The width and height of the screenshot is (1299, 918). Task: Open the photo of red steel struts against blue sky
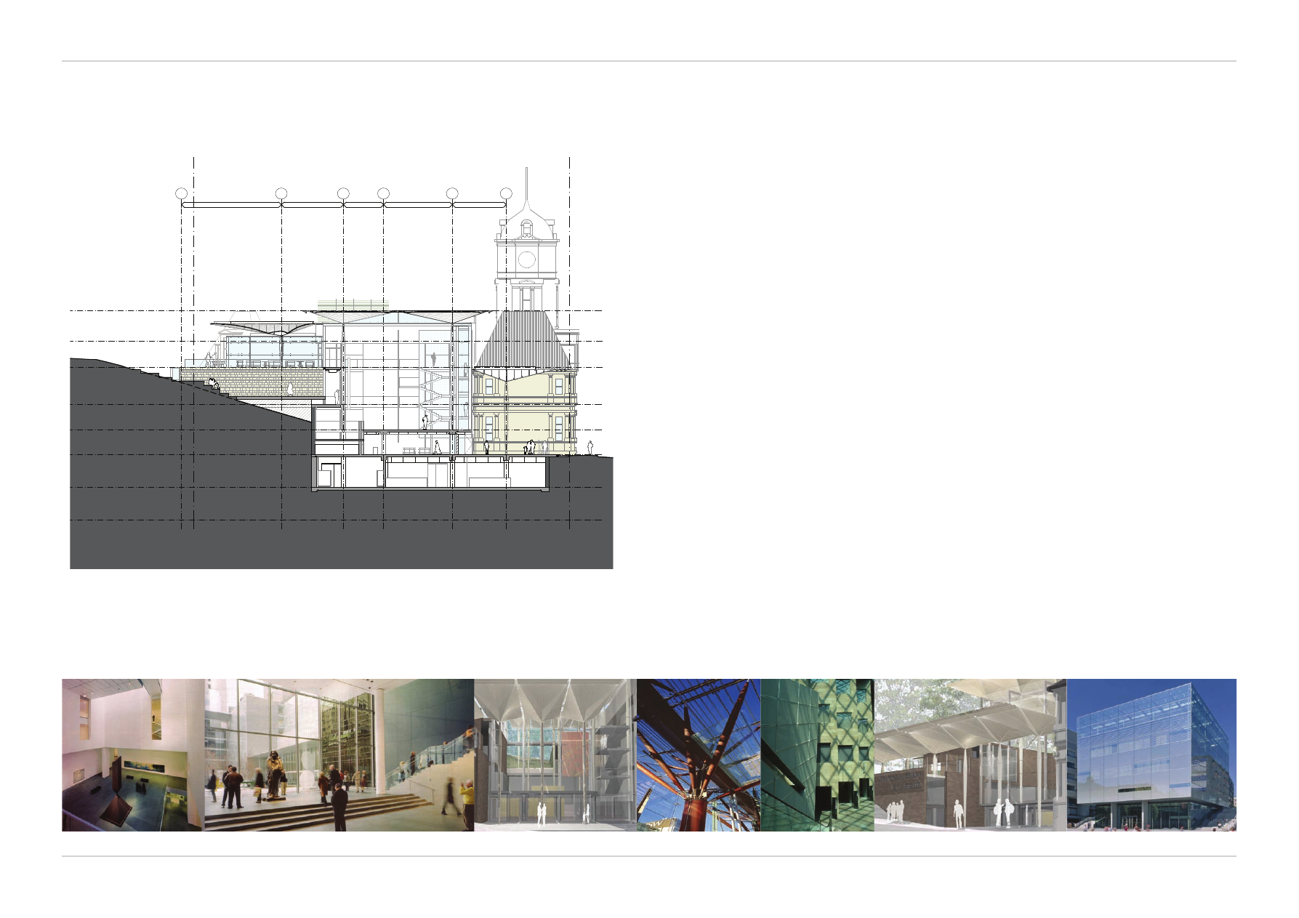click(698, 754)
